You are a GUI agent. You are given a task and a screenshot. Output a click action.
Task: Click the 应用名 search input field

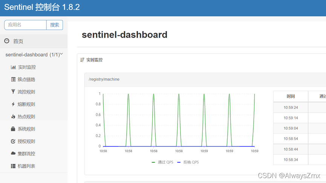click(x=25, y=25)
